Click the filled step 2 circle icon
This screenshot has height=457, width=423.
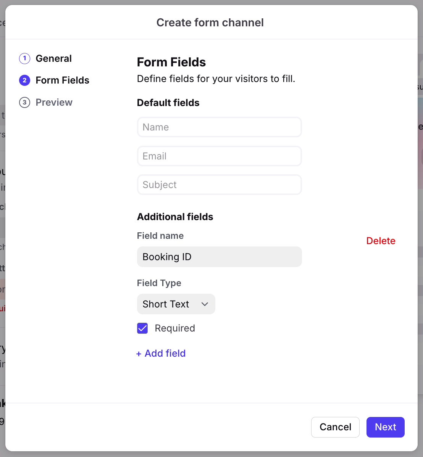[24, 80]
